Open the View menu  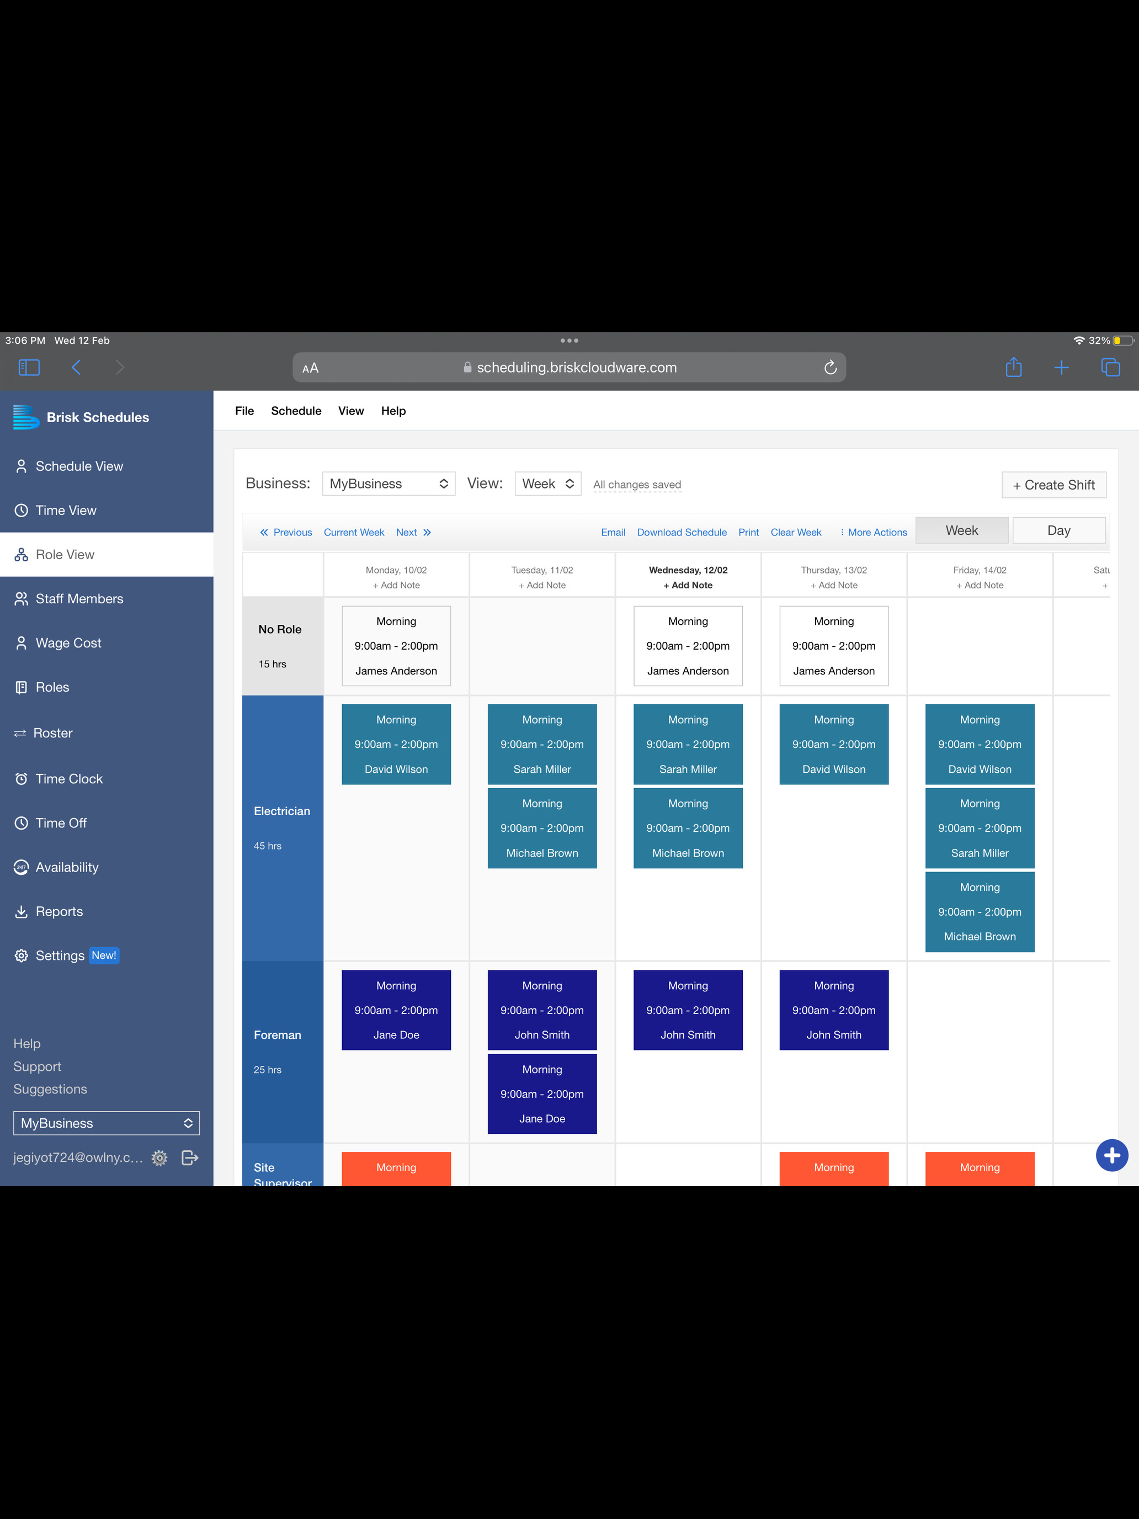click(x=351, y=411)
